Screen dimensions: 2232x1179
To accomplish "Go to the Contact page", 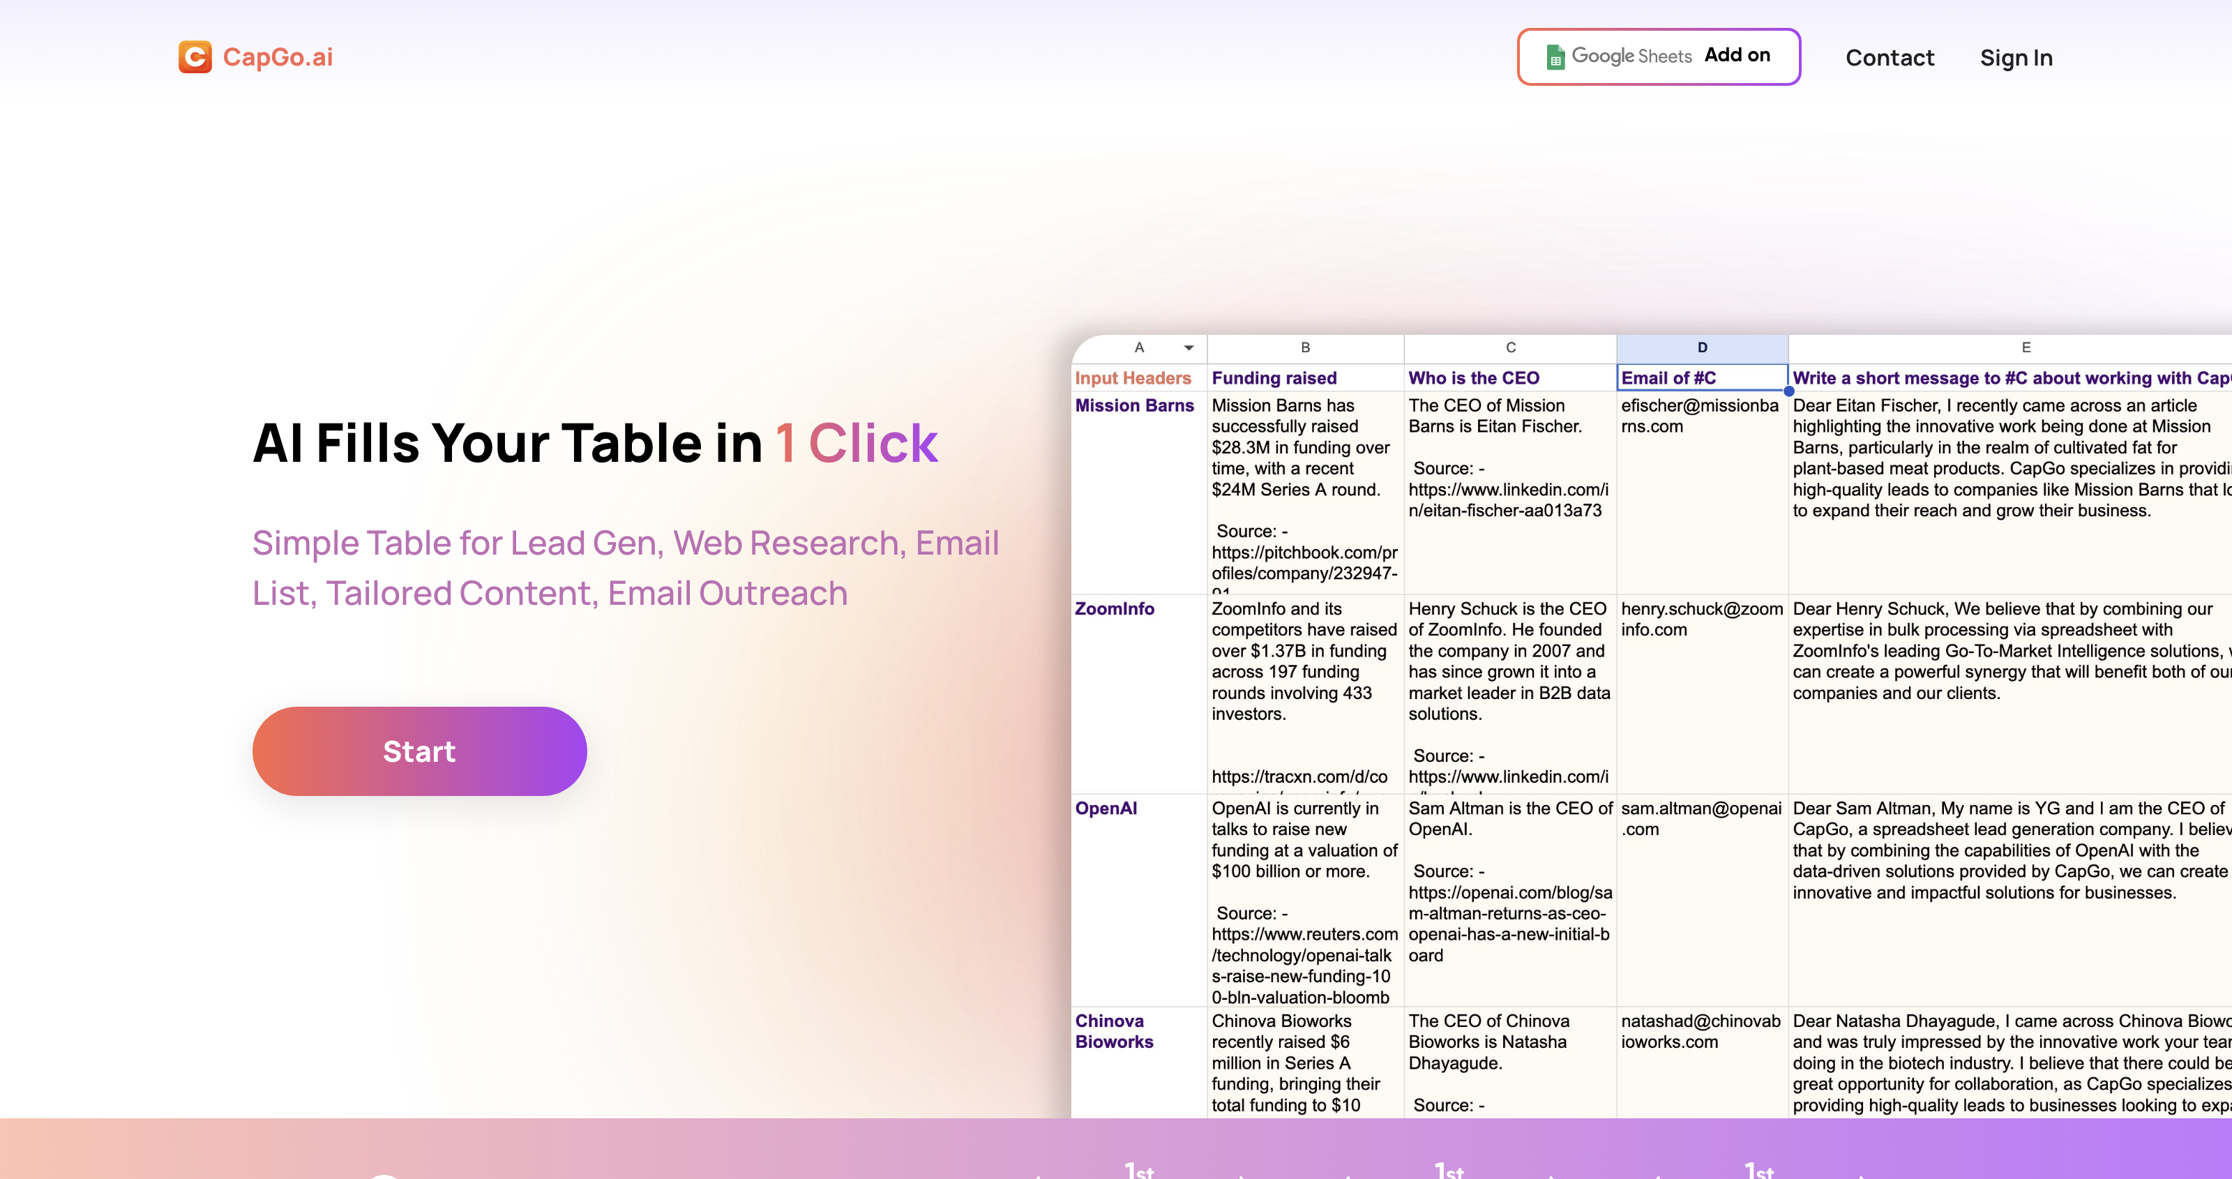I will pyautogui.click(x=1890, y=58).
